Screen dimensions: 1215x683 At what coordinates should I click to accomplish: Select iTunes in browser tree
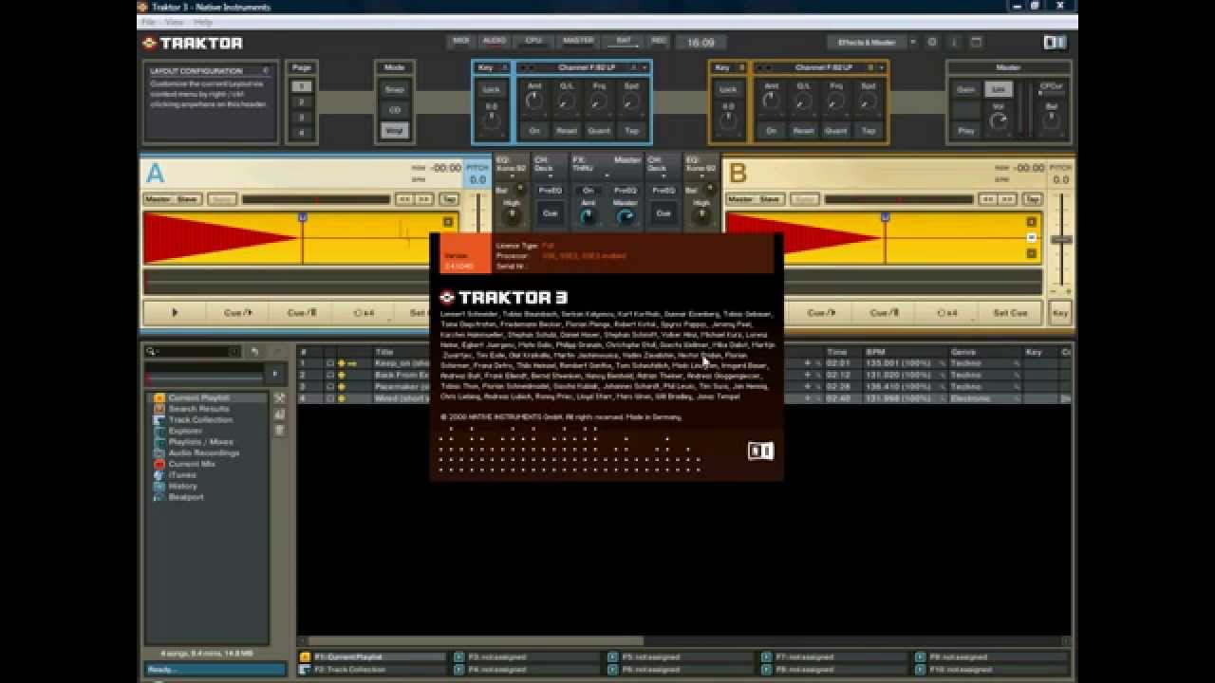tap(182, 475)
